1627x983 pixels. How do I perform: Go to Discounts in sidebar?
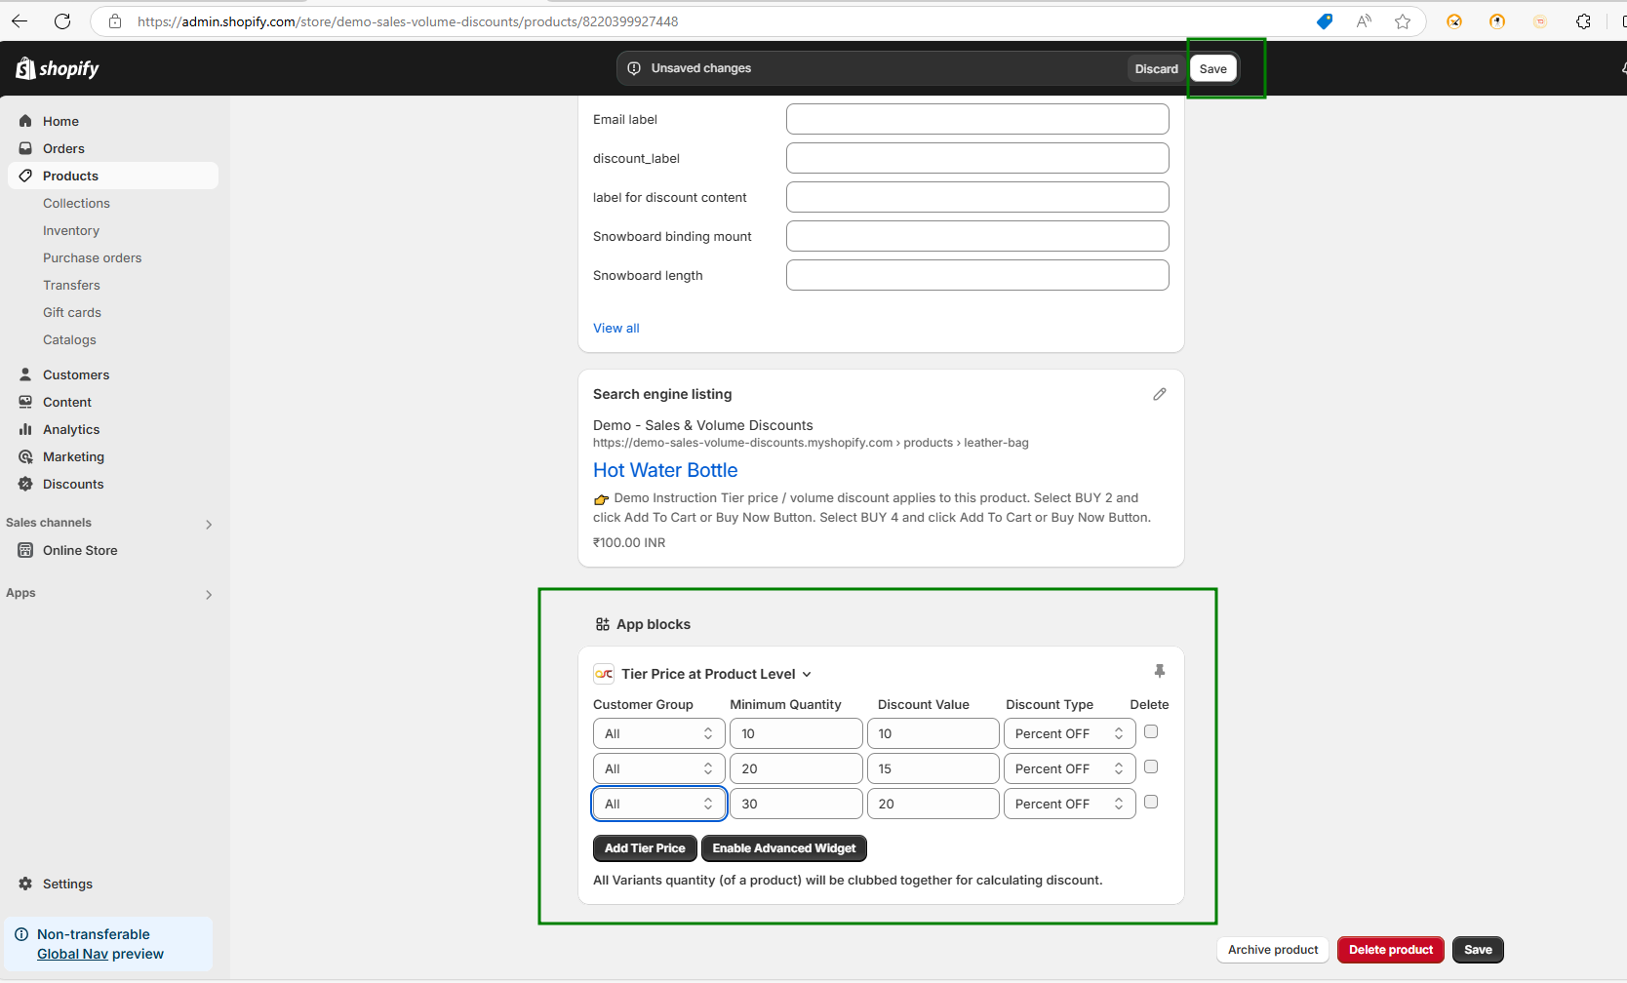73,484
